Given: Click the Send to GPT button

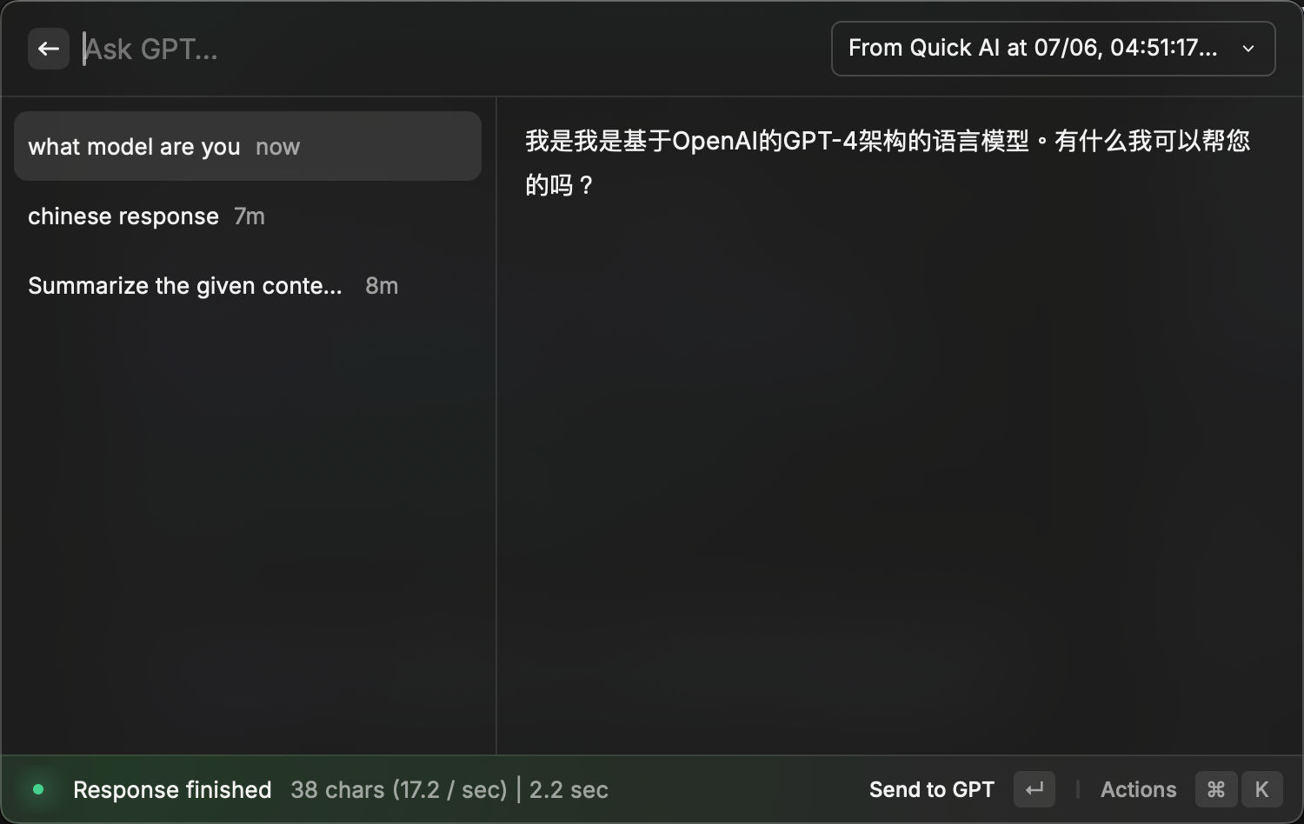Looking at the screenshot, I should [x=931, y=789].
